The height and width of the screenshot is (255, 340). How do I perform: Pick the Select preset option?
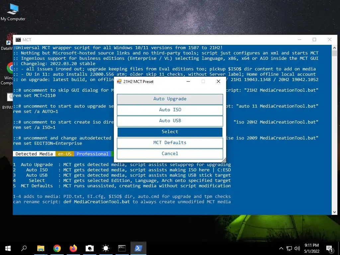pyautogui.click(x=170, y=132)
